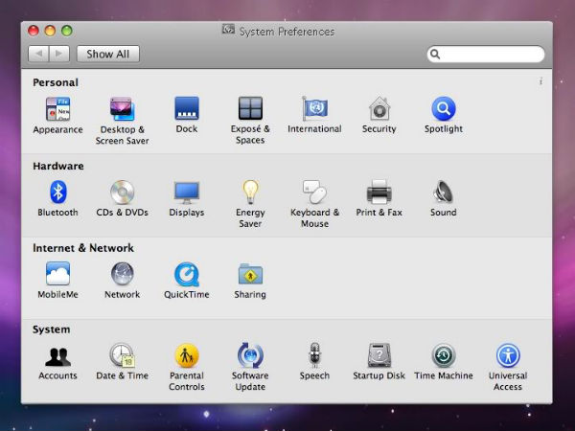The width and height of the screenshot is (575, 431).
Task: Open Universal Access settings
Action: click(508, 356)
